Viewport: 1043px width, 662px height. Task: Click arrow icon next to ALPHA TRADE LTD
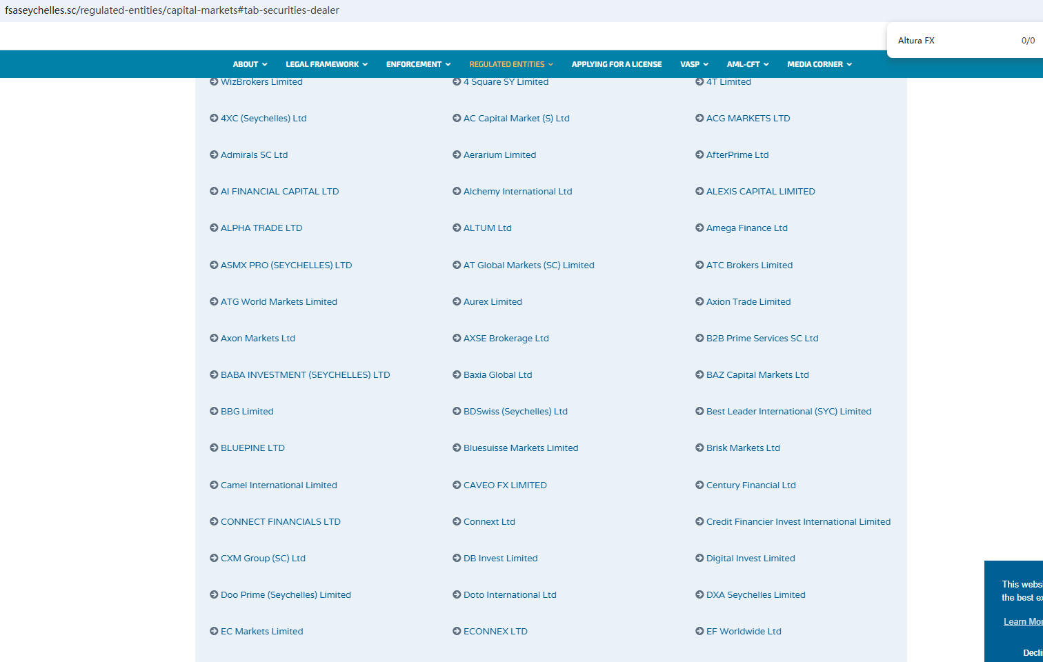[x=214, y=228]
